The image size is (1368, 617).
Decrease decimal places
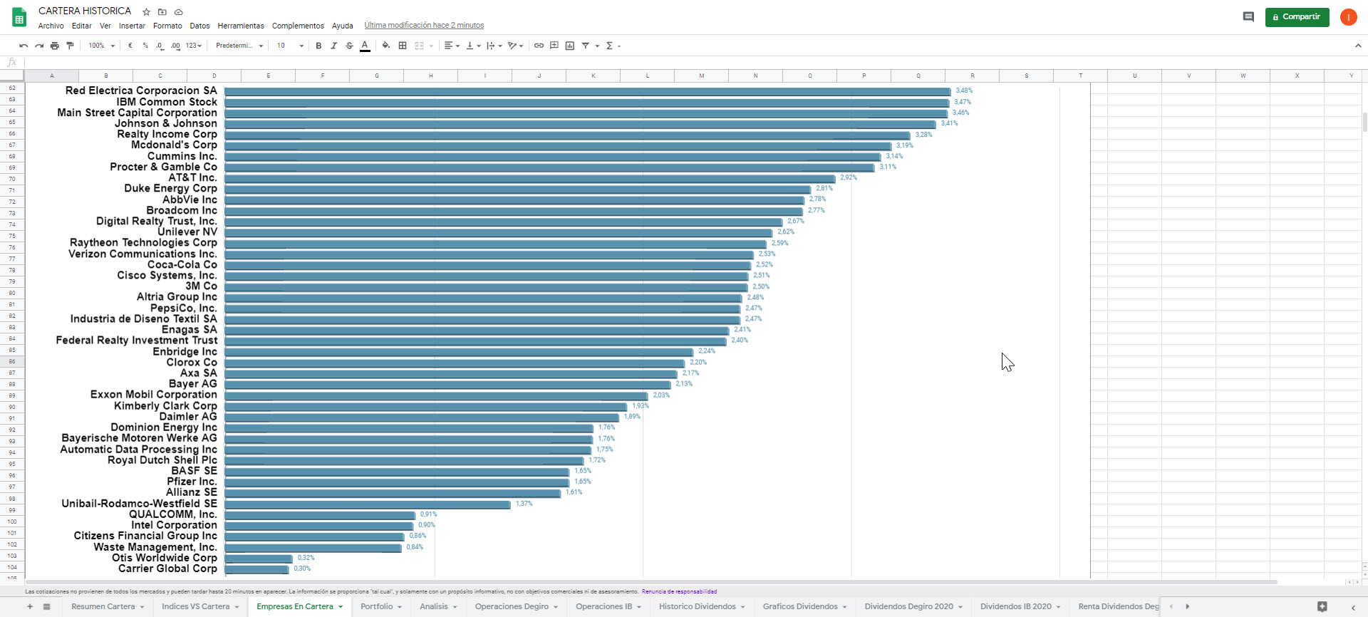coord(160,46)
